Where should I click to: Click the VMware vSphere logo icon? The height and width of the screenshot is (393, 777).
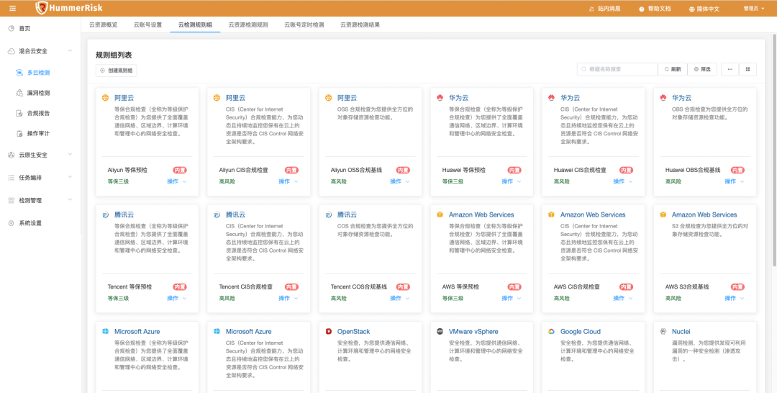click(x=440, y=332)
